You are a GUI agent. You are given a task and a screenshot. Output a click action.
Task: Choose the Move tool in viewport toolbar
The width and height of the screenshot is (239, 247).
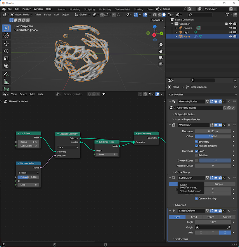(x=6, y=44)
